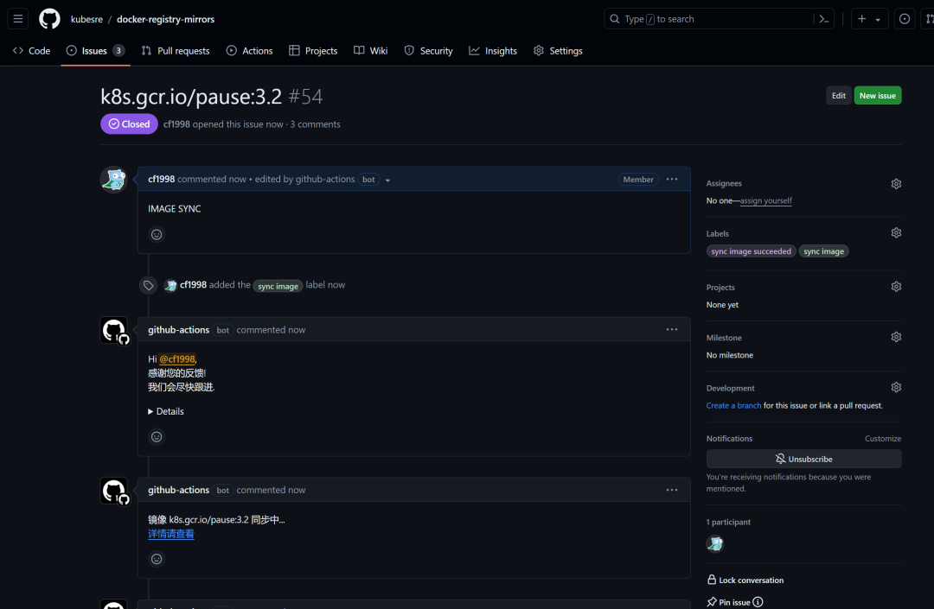This screenshot has width=934, height=609.
Task: Open the Development gear settings
Action: pos(896,387)
